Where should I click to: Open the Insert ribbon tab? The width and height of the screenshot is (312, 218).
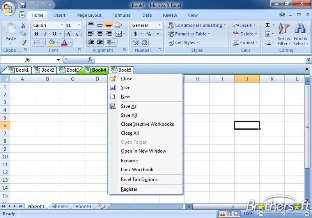coord(60,15)
